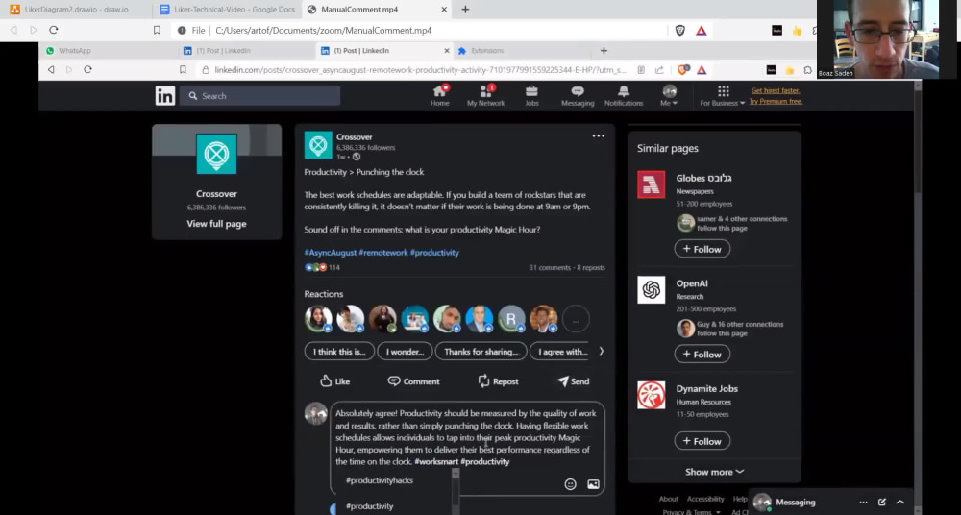
Task: Open the About footer link
Action: tap(668, 499)
